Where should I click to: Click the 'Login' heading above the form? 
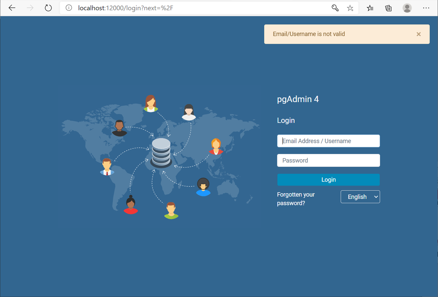coord(286,121)
